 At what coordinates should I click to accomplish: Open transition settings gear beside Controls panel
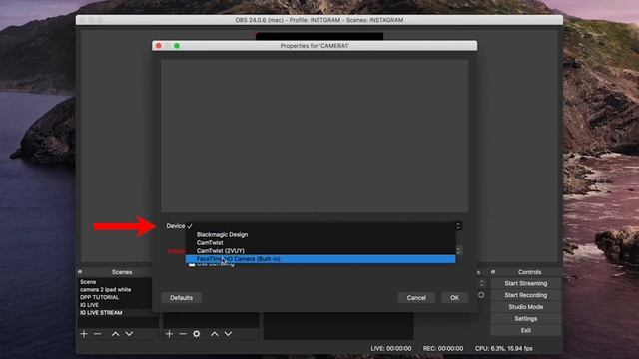click(x=481, y=295)
